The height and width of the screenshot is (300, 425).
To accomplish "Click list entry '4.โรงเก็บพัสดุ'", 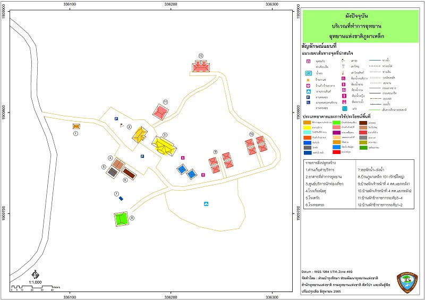I will [316, 191].
